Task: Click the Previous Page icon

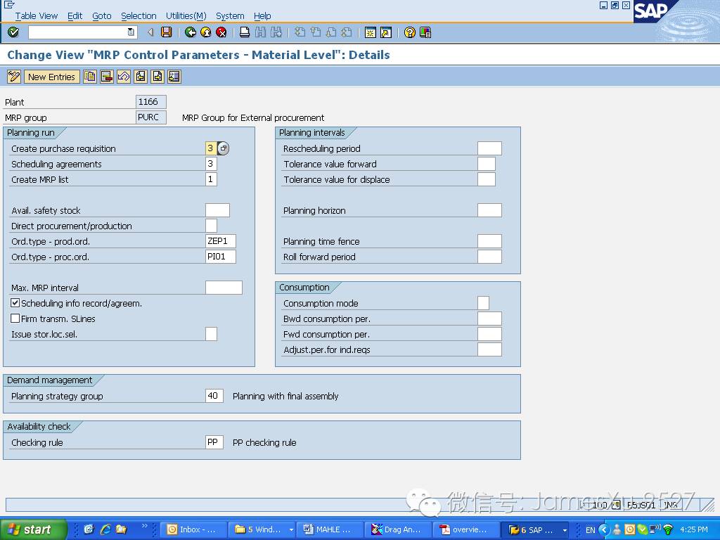Action: tap(315, 32)
